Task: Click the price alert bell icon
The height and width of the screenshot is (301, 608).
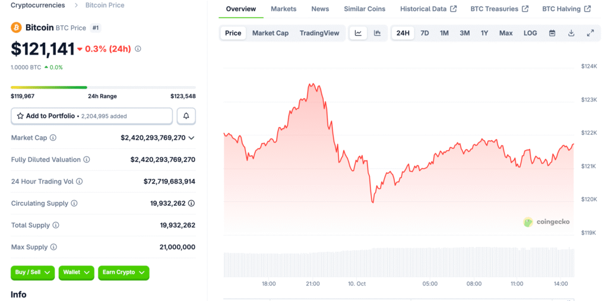Action: (x=186, y=116)
